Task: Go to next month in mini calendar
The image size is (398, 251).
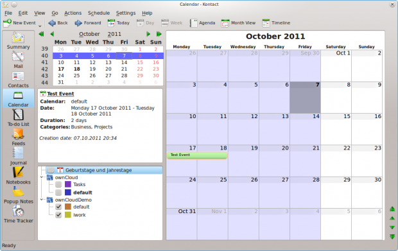Action: click(x=148, y=34)
